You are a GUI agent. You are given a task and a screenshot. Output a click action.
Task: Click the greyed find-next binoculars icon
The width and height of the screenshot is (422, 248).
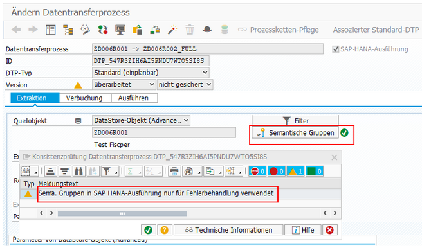(x=93, y=171)
